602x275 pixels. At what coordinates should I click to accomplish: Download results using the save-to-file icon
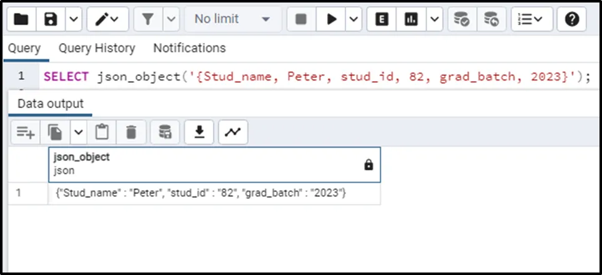tap(199, 132)
